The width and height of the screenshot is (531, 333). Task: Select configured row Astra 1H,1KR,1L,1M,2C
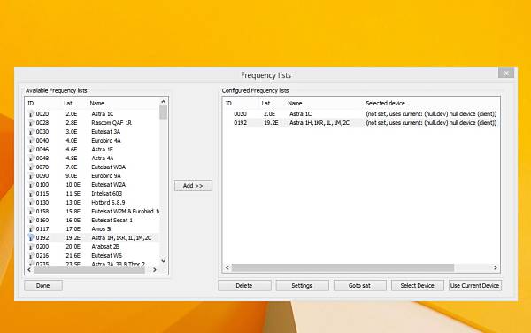[x=361, y=122]
